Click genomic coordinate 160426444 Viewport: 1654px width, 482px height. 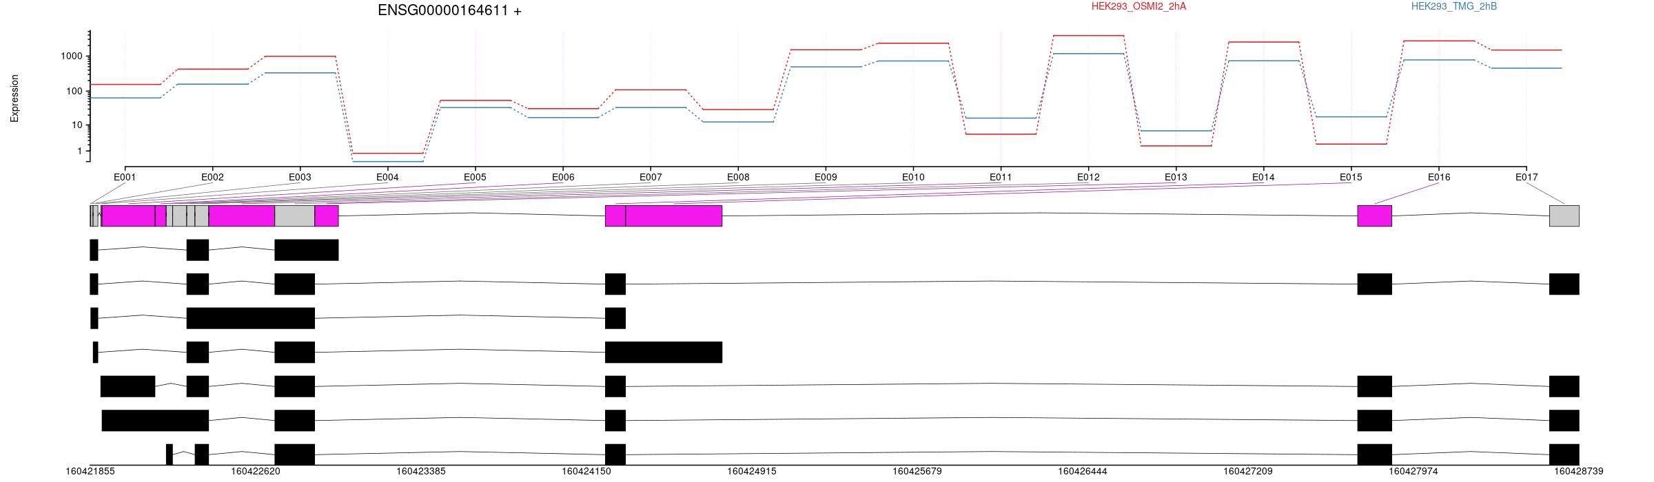coord(1083,472)
